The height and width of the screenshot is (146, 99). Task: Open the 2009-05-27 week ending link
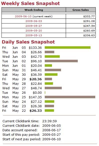34,26
